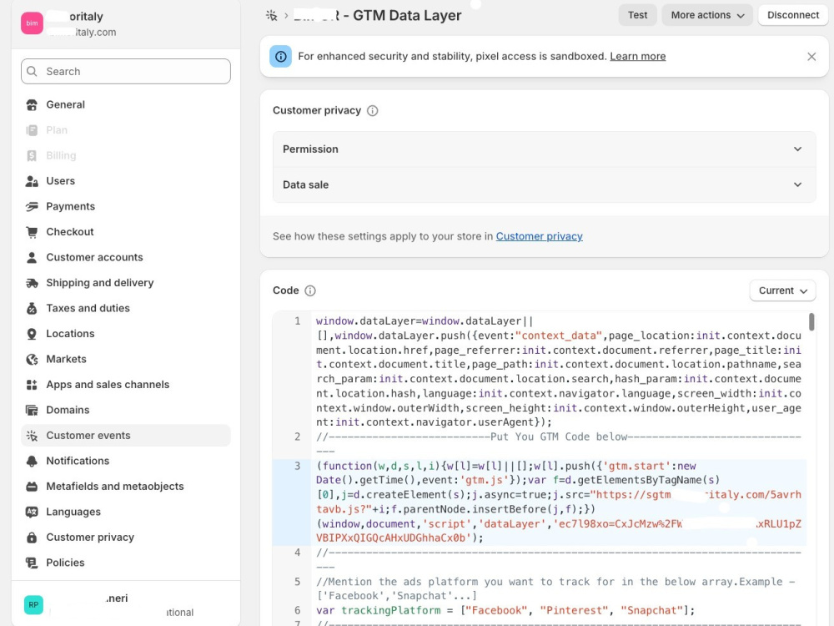
Task: Click the Metafields and metaobjects icon
Action: tap(32, 487)
